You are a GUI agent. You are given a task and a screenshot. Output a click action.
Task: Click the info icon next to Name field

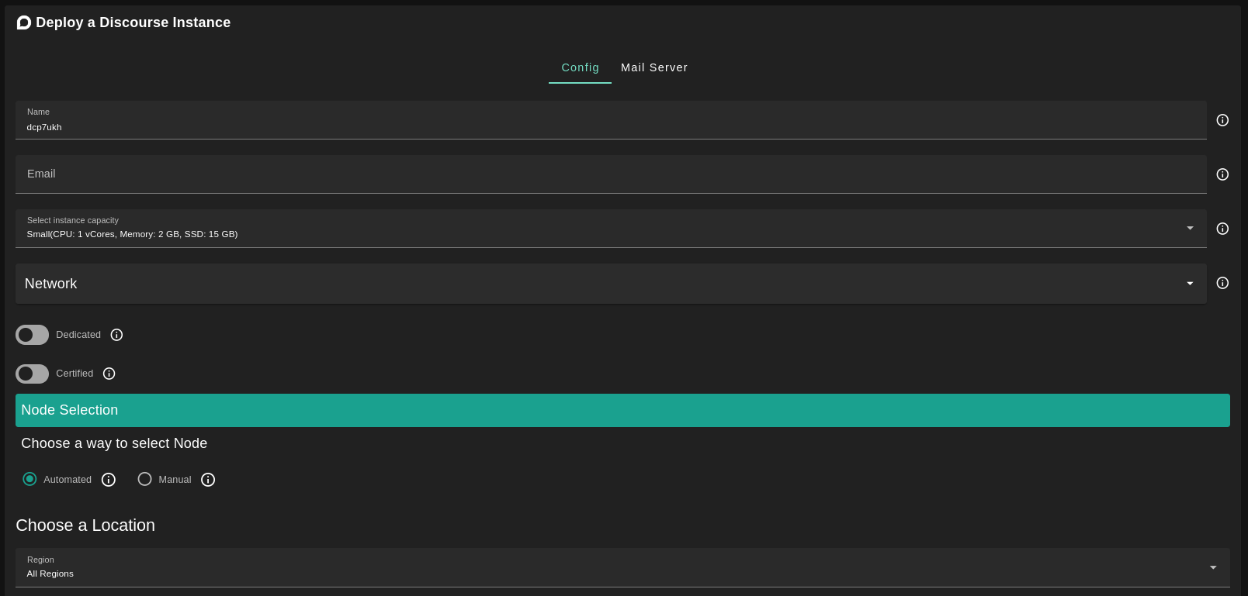click(1222, 120)
